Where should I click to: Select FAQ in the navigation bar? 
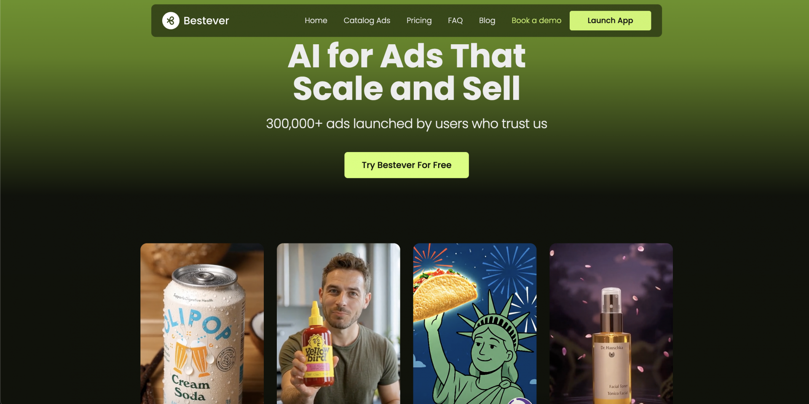(x=455, y=21)
